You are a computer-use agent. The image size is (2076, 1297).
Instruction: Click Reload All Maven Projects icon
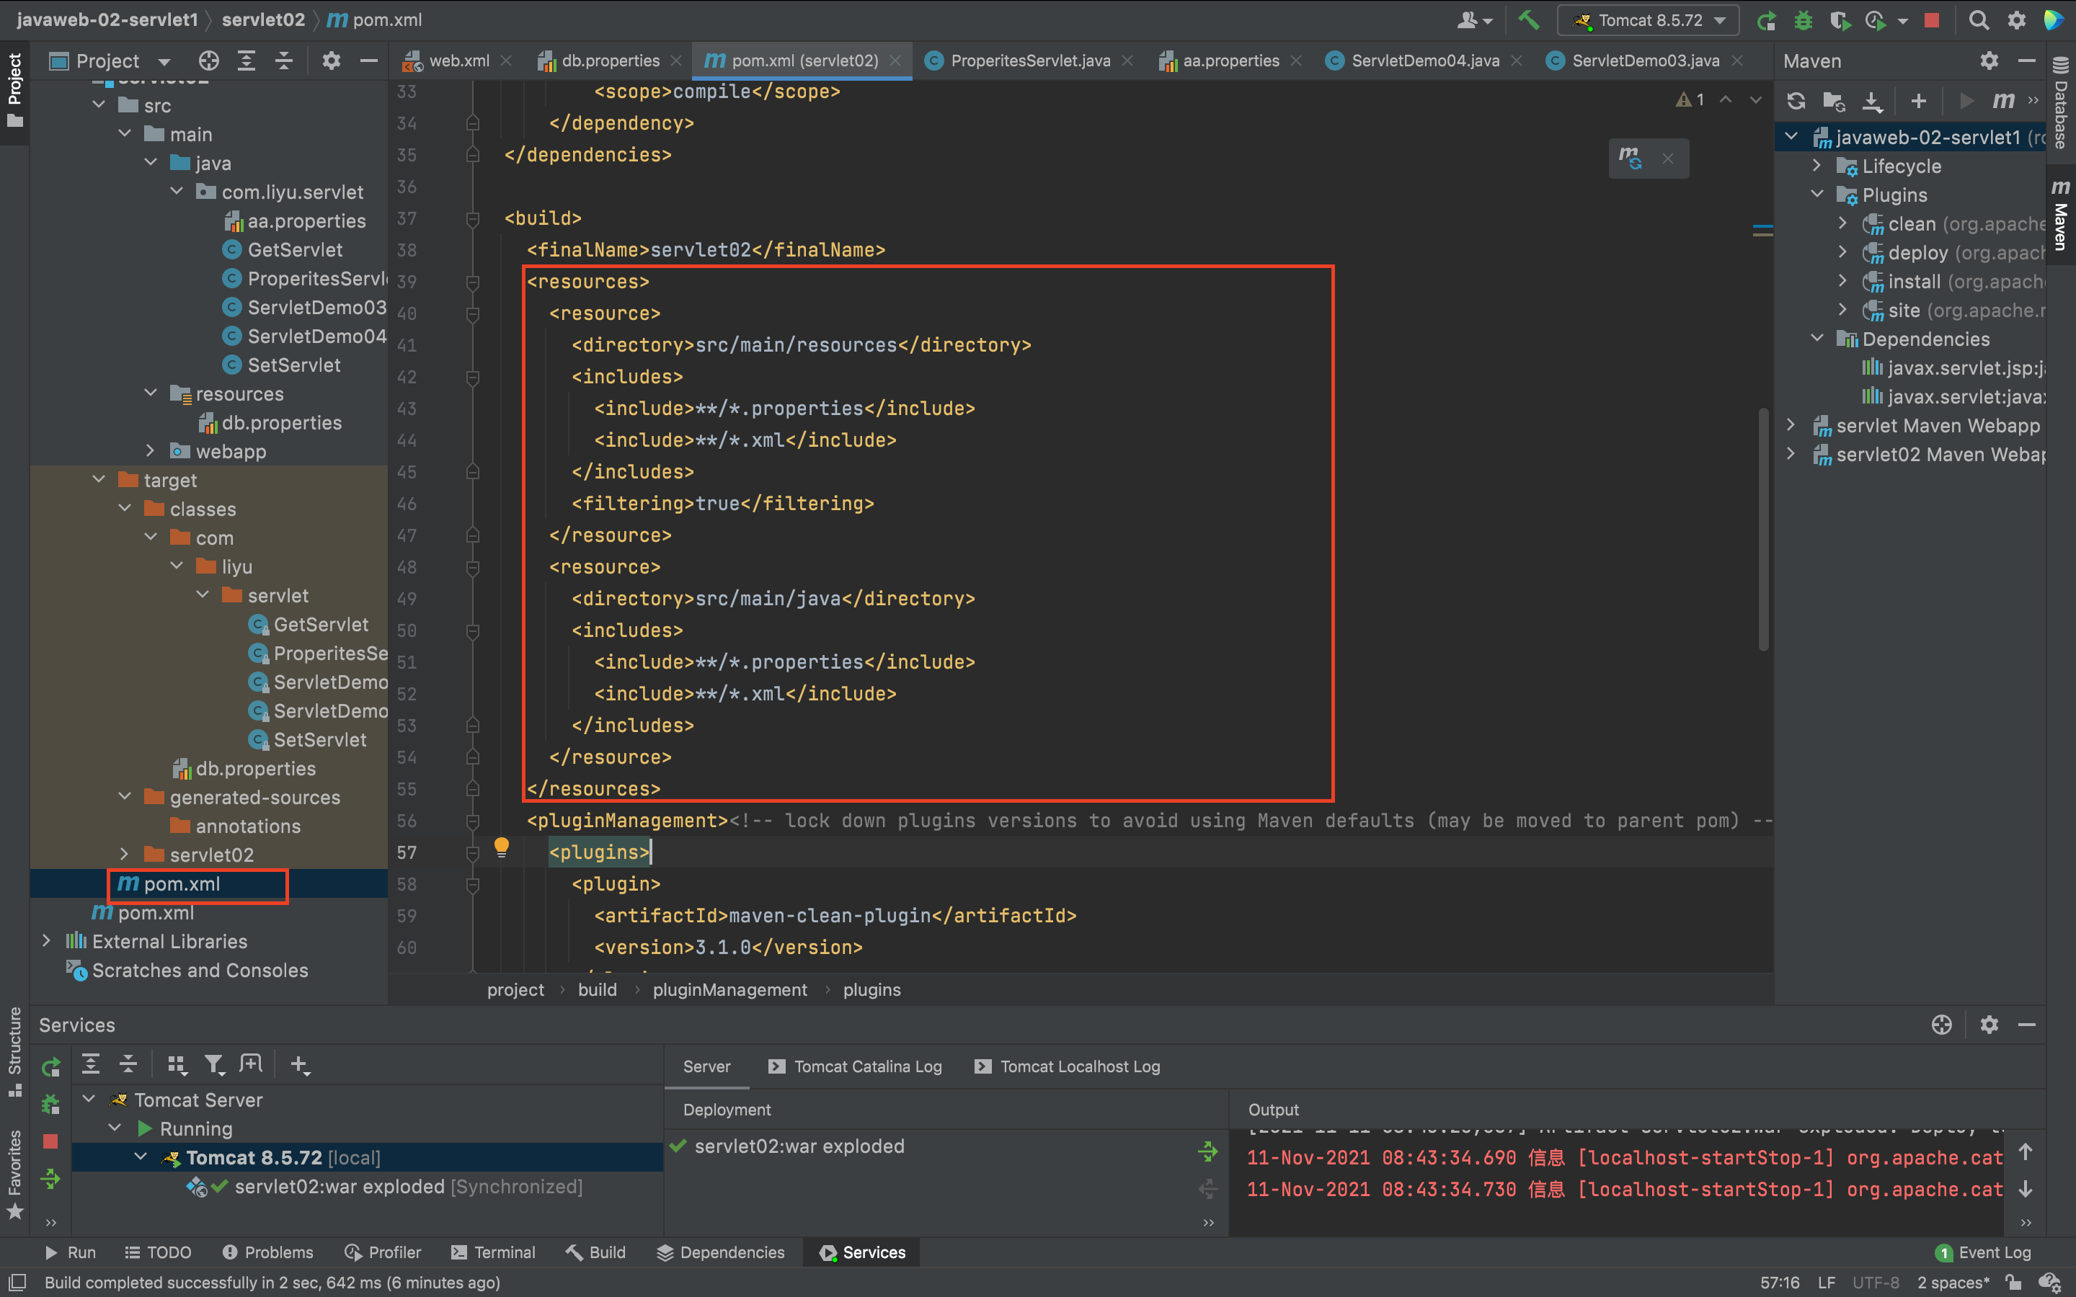pos(1796,100)
